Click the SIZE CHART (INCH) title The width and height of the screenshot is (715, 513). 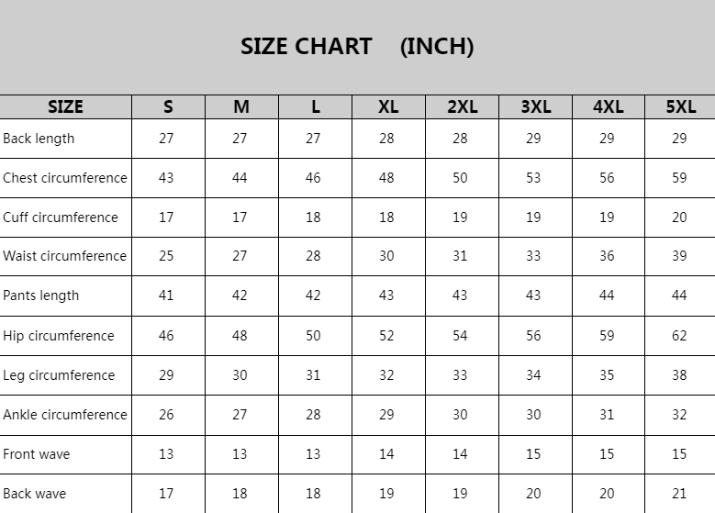point(356,47)
